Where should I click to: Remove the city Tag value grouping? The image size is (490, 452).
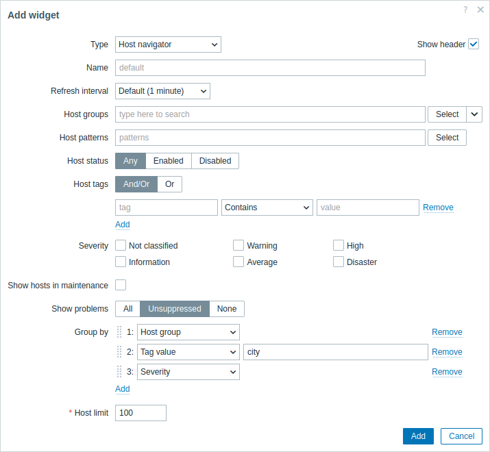pos(447,352)
